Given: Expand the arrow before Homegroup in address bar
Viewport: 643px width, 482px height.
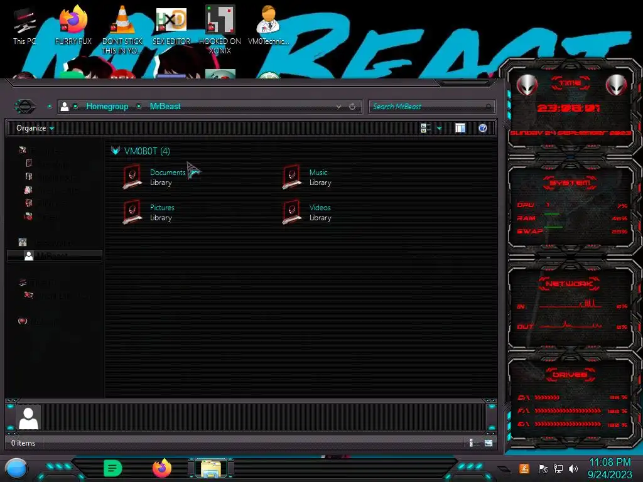Looking at the screenshot, I should point(75,107).
